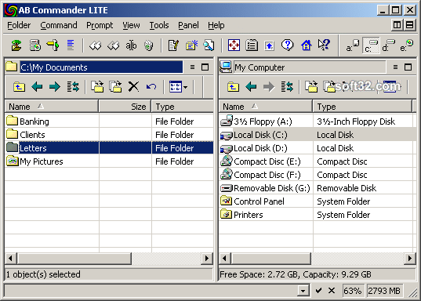Click the rename 'ab' toolbar icon
421x301 pixels.
click(131, 45)
